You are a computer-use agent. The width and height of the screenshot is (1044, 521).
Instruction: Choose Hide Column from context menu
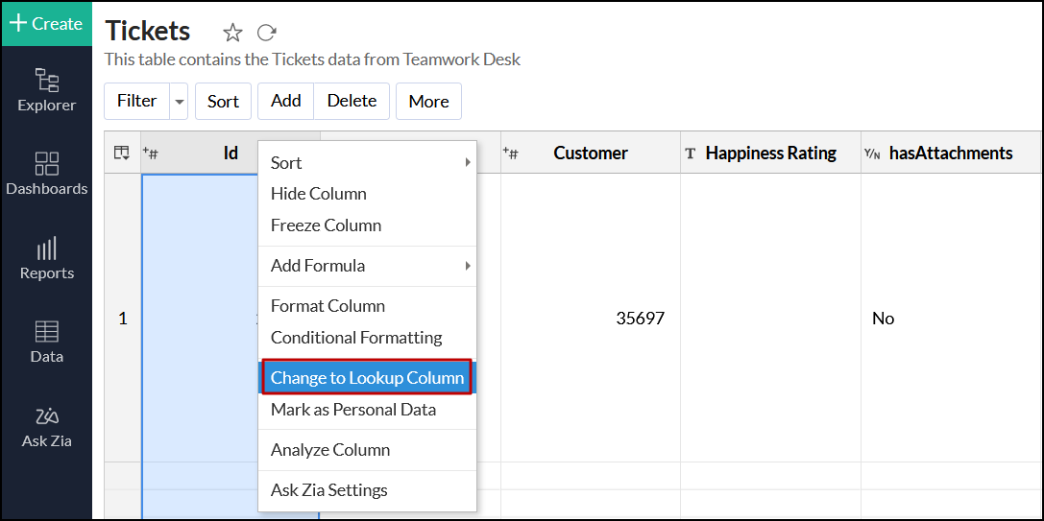tap(319, 194)
